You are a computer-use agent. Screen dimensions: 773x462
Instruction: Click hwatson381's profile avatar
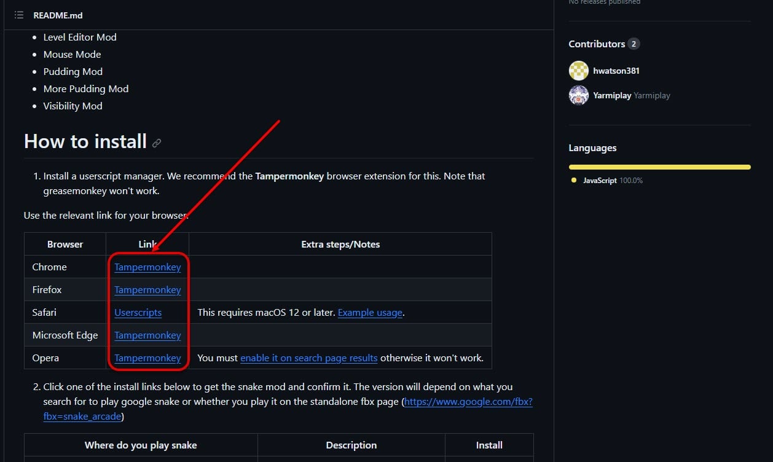[x=578, y=71]
